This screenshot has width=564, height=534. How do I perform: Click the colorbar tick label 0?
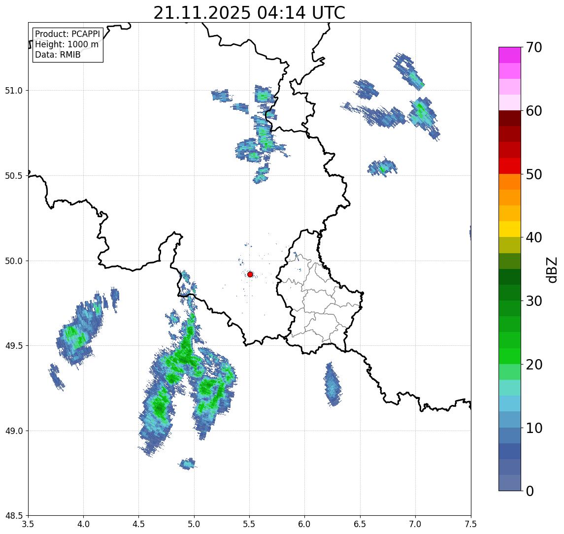(x=530, y=491)
